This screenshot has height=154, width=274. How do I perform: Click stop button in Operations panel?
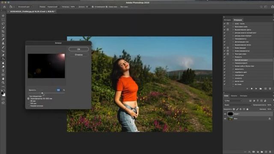[247, 89]
